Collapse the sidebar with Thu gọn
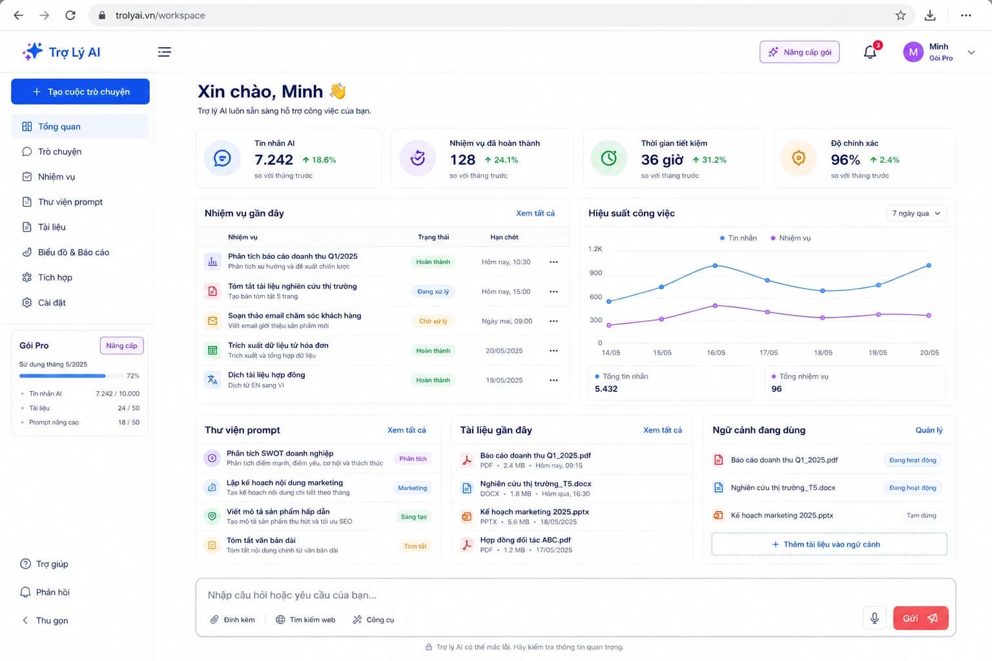The image size is (992, 661). tap(45, 620)
